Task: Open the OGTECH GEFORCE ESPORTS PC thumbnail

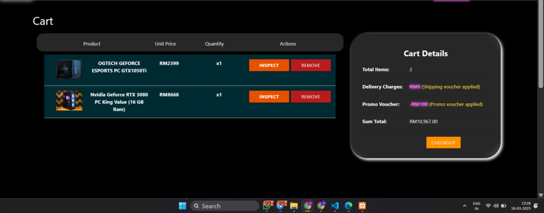Action: click(69, 69)
